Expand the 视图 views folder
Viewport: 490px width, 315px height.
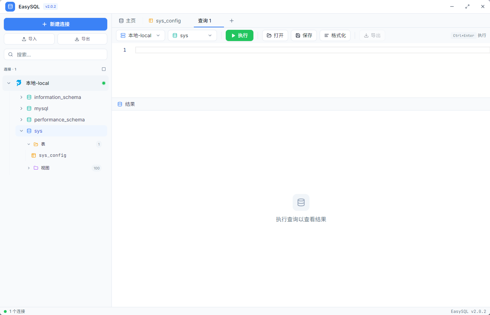pos(28,168)
